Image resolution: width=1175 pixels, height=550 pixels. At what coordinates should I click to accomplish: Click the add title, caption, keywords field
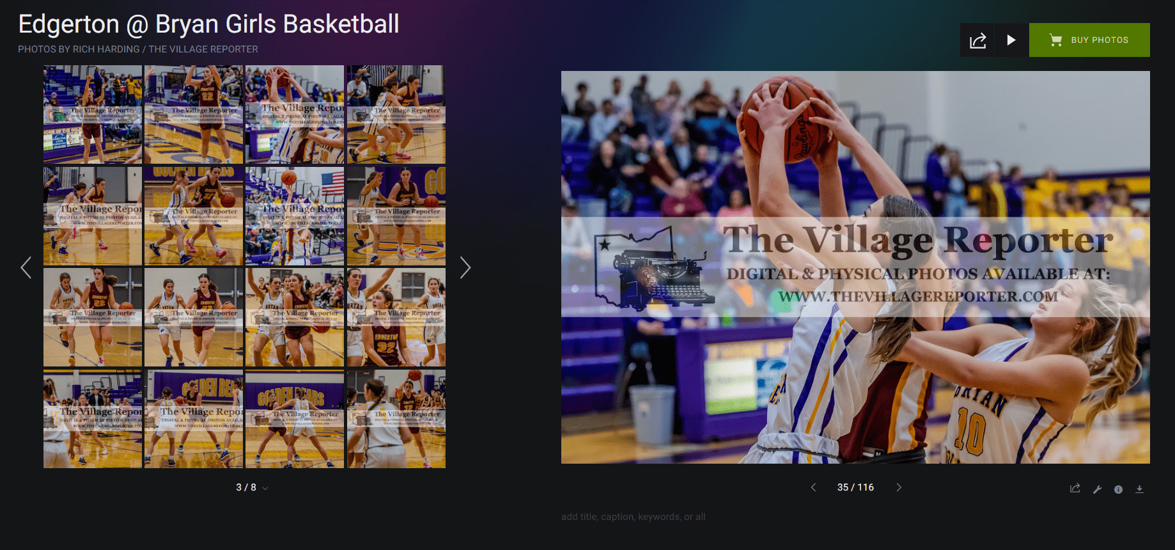[634, 517]
